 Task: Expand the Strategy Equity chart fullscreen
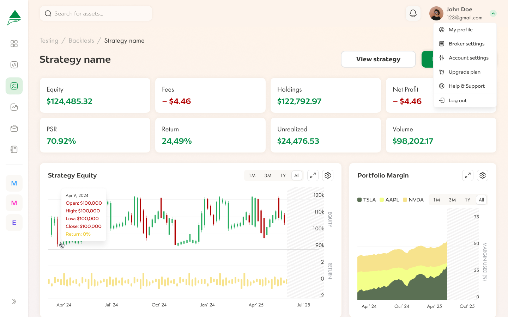(x=313, y=175)
